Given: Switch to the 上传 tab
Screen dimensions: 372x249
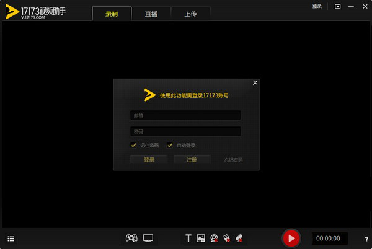Looking at the screenshot, I should click(190, 14).
